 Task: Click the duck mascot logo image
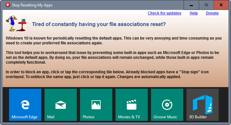16,23
